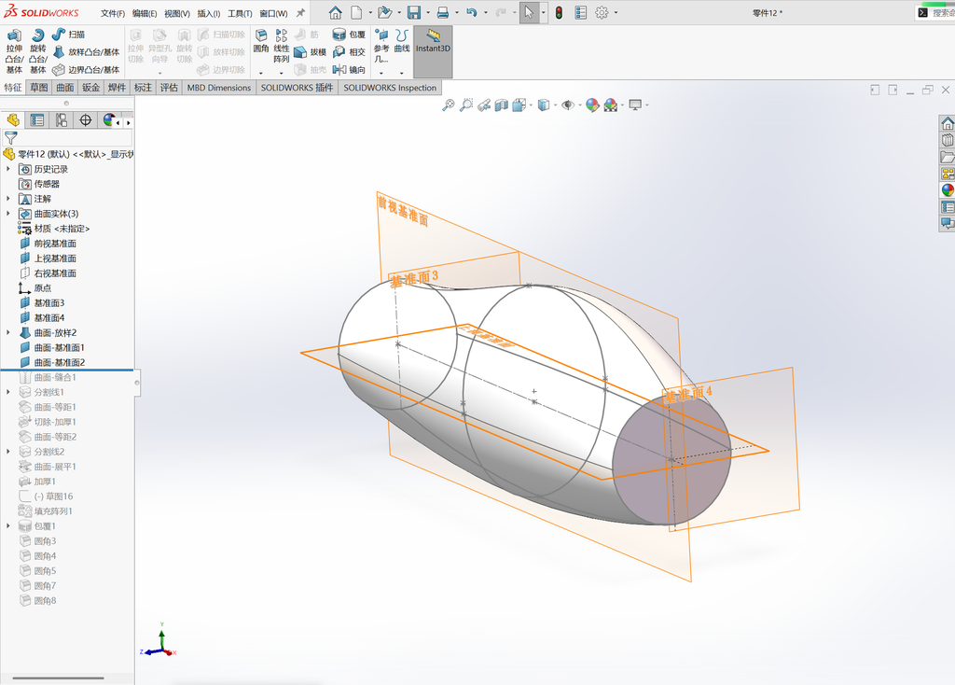Expand the 分割线1 feature node
The width and height of the screenshot is (955, 685).
click(7, 392)
